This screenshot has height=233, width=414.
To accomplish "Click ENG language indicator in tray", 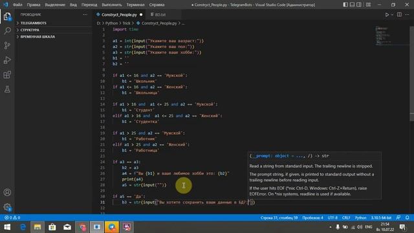I will (368, 227).
